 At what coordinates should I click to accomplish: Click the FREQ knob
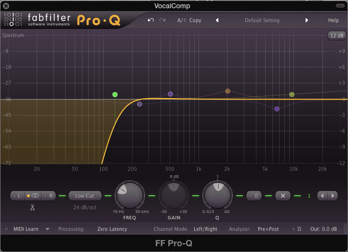coord(130,195)
